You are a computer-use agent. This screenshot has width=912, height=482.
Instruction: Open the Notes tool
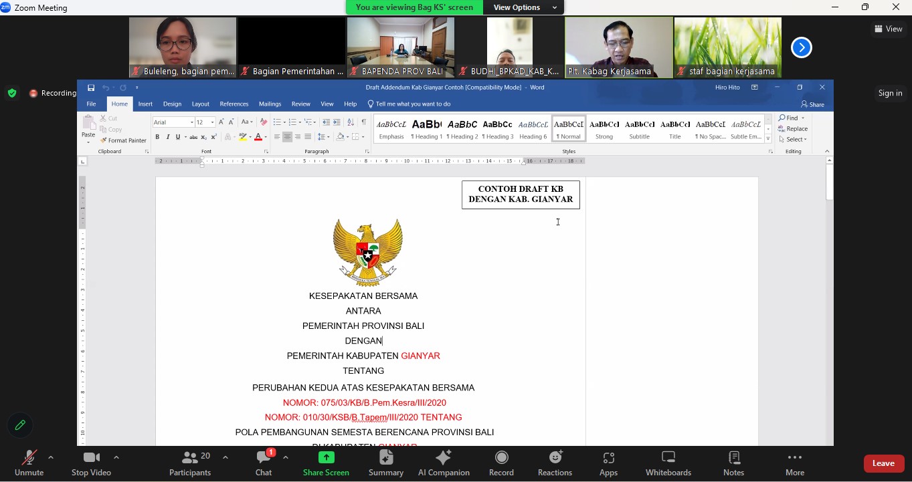[x=733, y=463]
